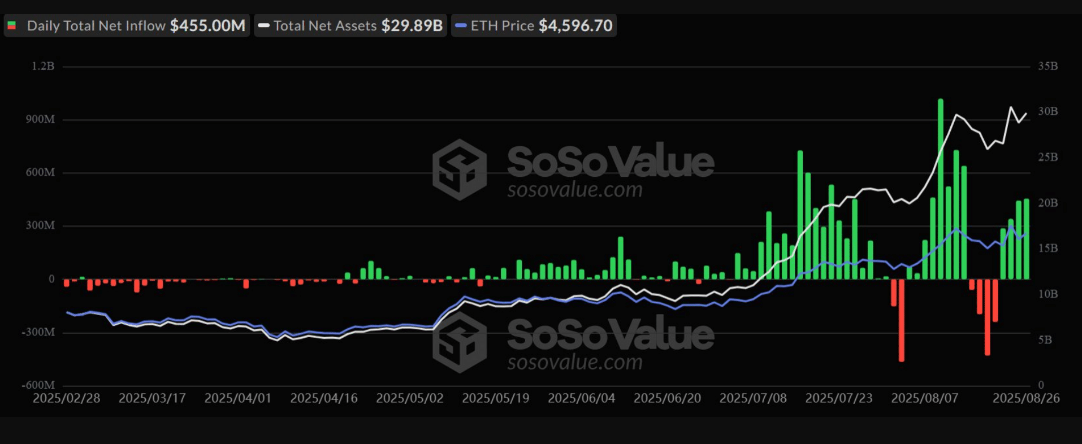Click the $455.00M inflow value

[x=207, y=26]
